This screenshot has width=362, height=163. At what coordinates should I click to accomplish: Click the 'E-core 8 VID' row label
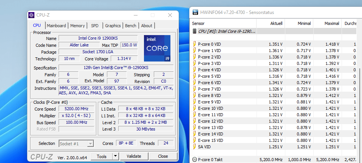click(209, 95)
